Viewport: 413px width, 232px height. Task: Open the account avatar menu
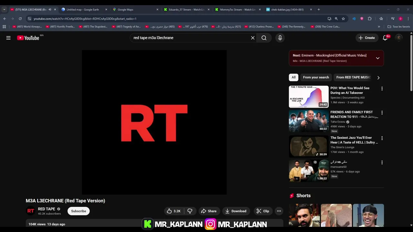399,38
